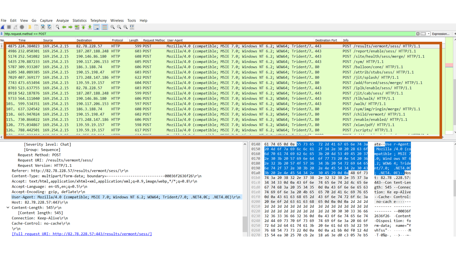Sort by the Destination Port column header

326,40
